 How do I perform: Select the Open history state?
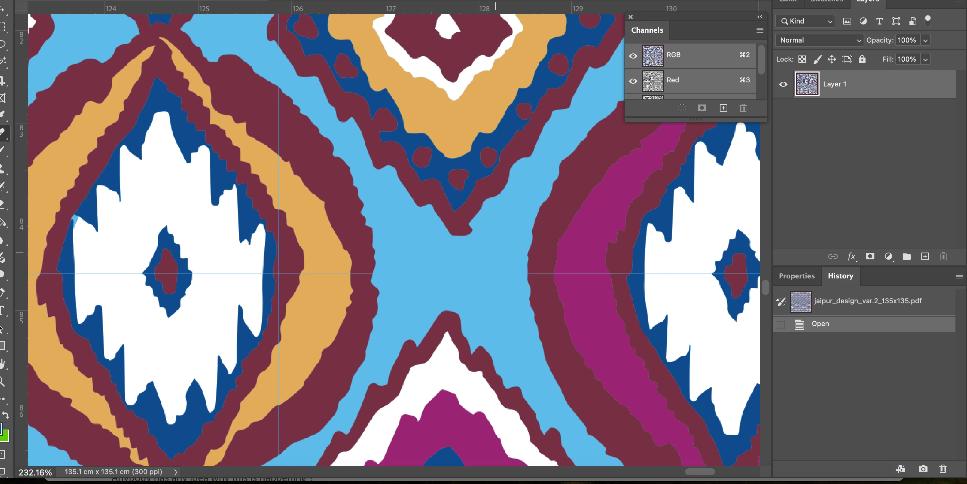click(x=820, y=324)
